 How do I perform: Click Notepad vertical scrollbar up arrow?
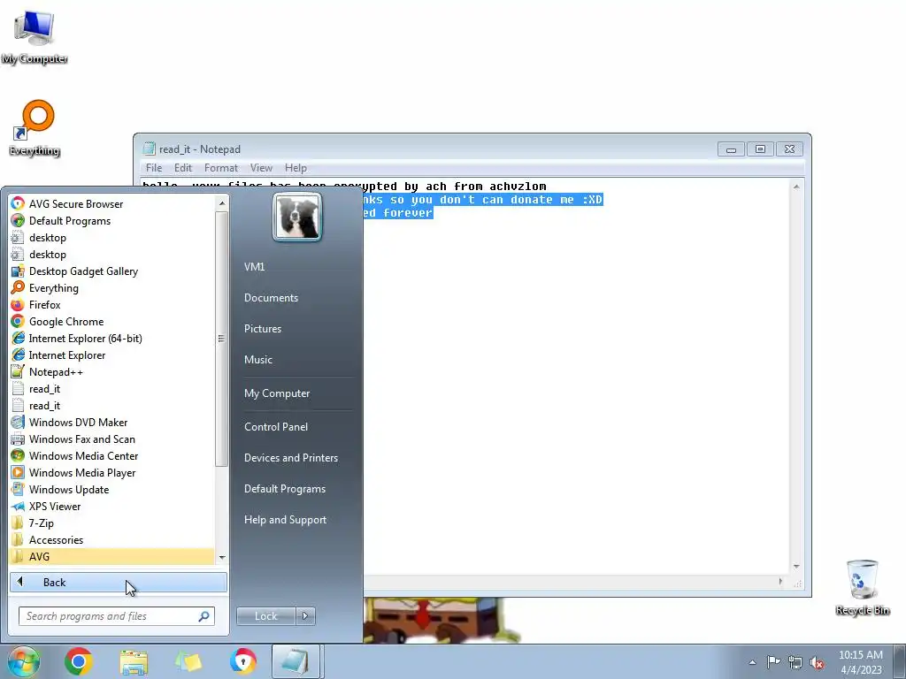coord(796,187)
